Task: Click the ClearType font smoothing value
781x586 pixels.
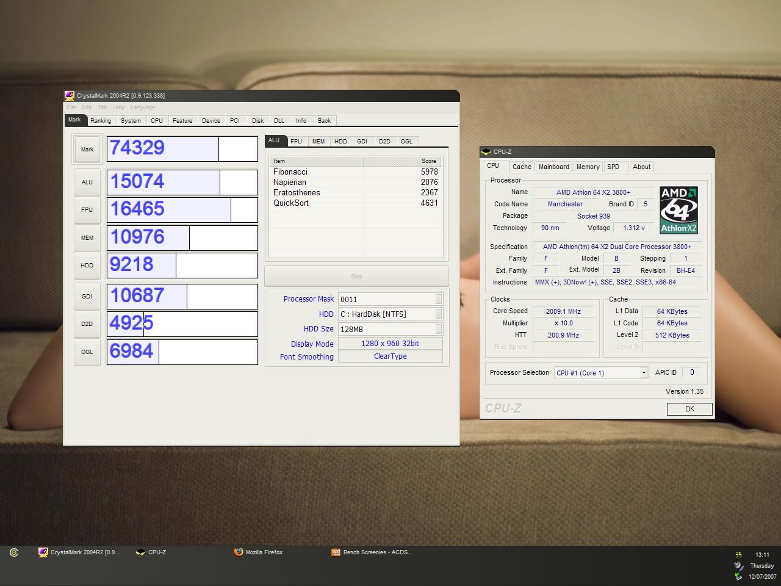Action: 390,356
